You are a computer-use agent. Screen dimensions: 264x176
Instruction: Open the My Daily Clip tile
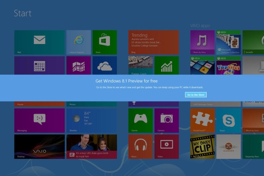[202, 147]
